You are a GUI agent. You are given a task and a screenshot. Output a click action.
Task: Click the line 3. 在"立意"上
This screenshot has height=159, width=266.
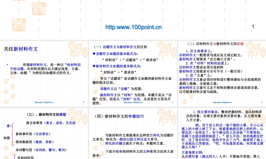point(198,75)
